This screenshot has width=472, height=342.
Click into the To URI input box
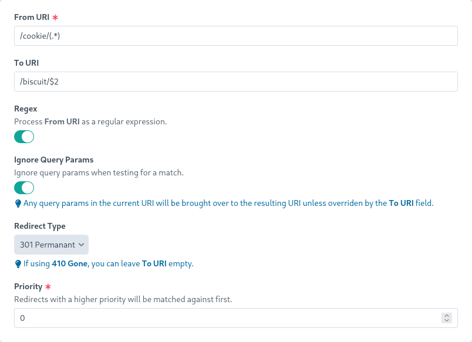point(235,82)
